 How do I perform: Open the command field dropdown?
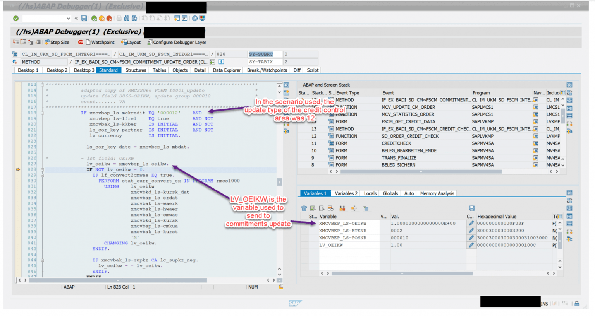click(x=68, y=18)
